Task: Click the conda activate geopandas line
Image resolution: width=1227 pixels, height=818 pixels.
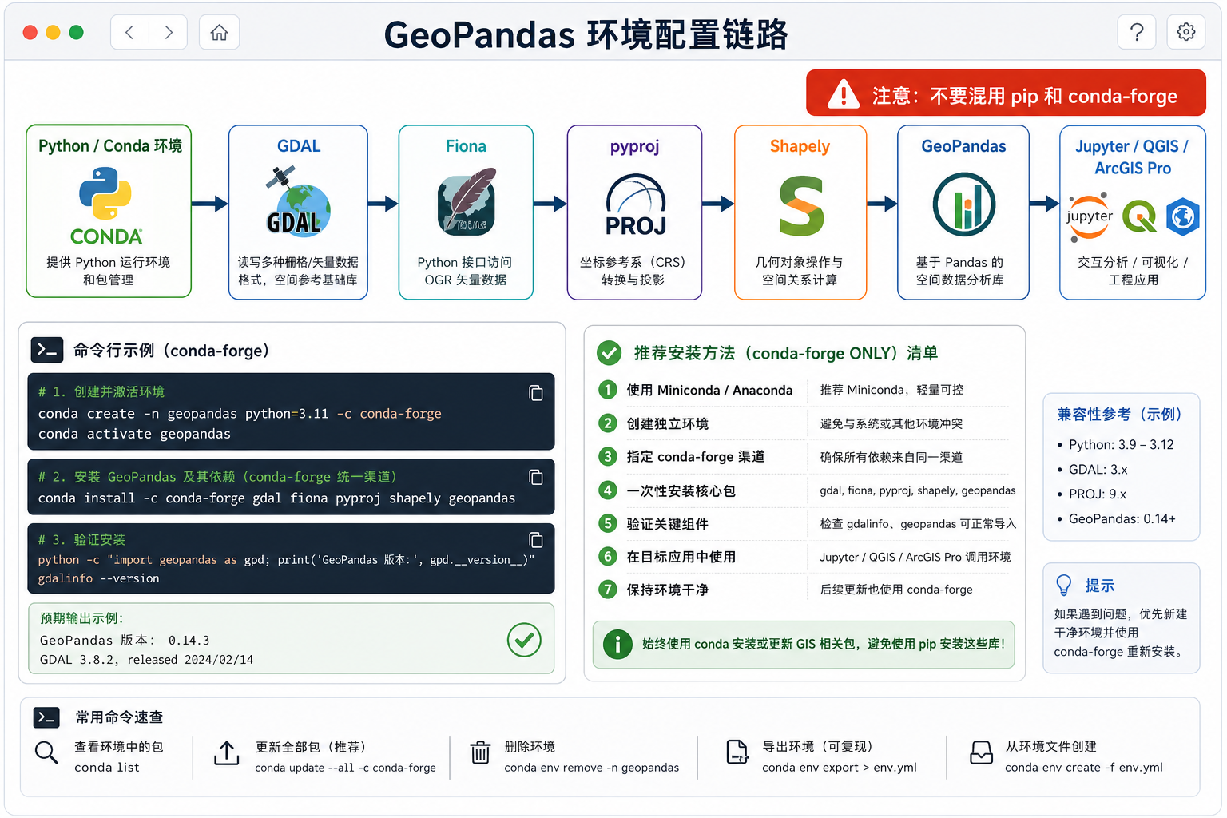Action: pyautogui.click(x=134, y=434)
